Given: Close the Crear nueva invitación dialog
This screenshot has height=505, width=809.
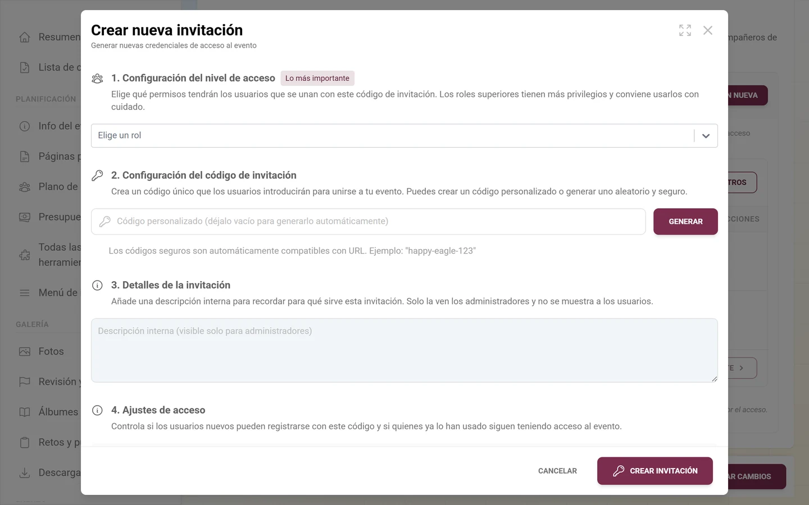Looking at the screenshot, I should point(708,30).
